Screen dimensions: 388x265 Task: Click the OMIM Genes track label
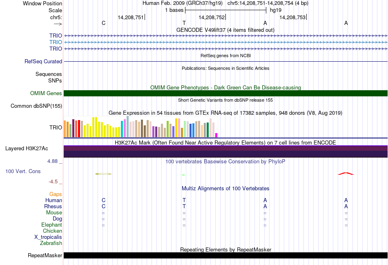[x=46, y=93]
